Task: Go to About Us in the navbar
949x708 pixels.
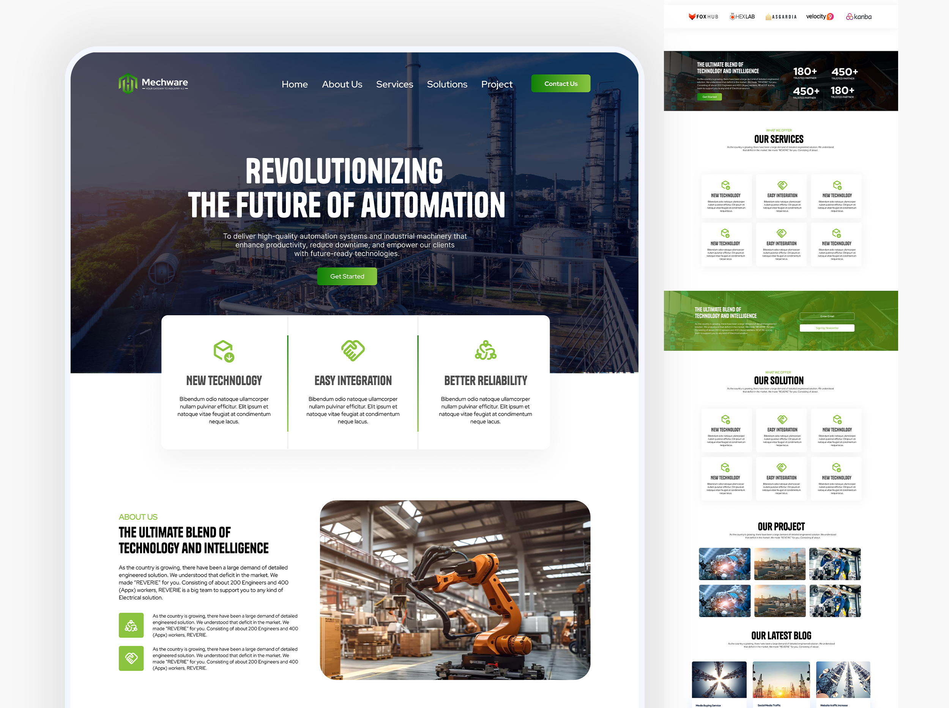Action: pos(342,85)
